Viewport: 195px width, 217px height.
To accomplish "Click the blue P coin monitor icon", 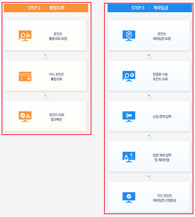I will tap(129, 36).
